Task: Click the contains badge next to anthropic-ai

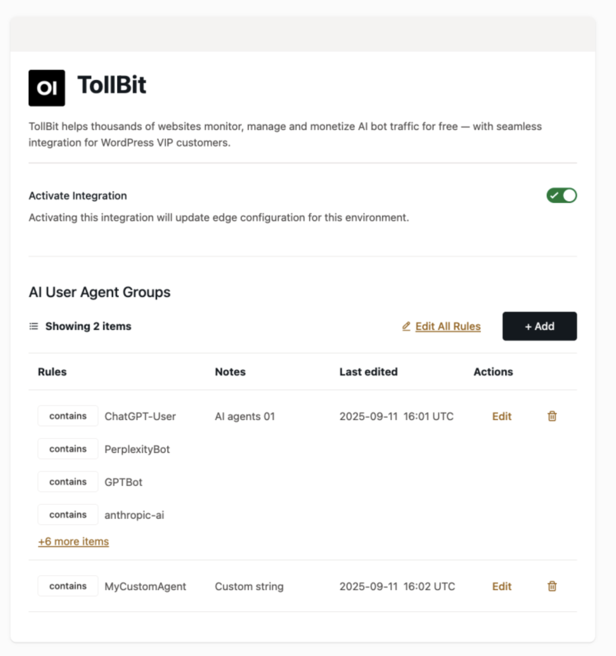Action: [67, 514]
